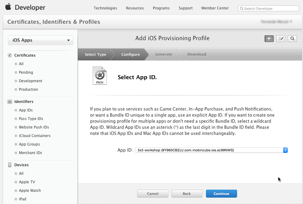The width and height of the screenshot is (303, 204).
Task: Open Merchant IDs
Action: pos(30,153)
